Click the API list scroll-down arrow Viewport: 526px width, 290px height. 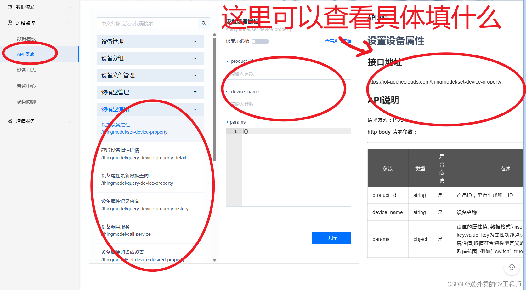point(214,260)
